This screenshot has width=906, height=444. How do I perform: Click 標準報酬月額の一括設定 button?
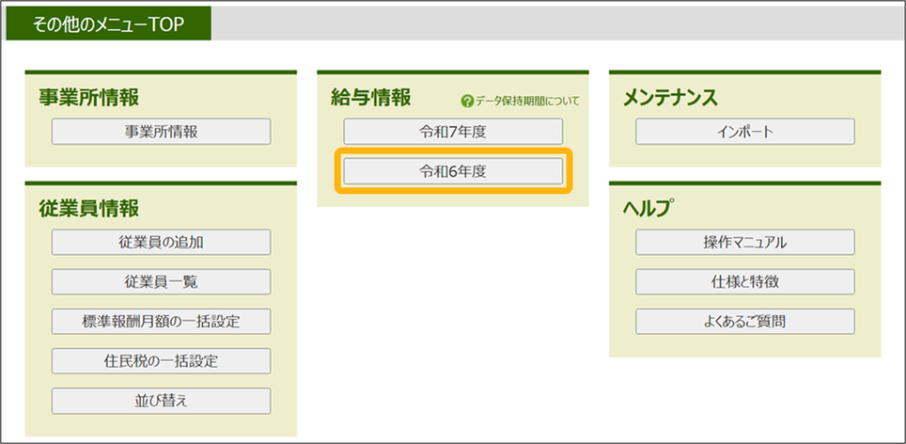pyautogui.click(x=161, y=321)
